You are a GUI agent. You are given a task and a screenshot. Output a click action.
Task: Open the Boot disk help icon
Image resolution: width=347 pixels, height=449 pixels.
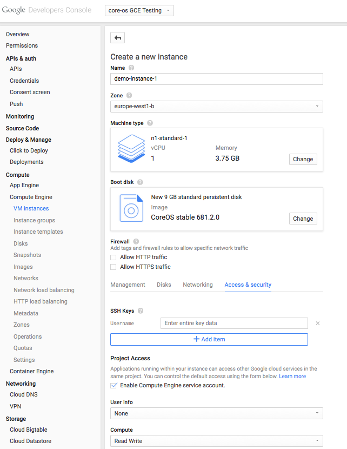140,182
